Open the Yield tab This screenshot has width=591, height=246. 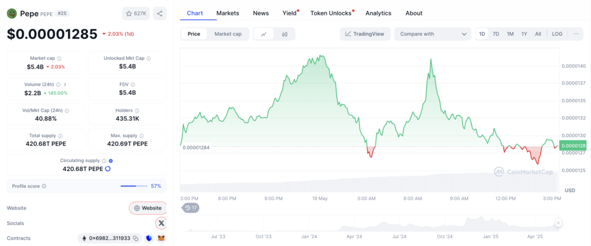[x=290, y=13]
